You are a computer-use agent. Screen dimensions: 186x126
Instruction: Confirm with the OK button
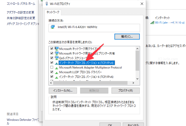point(110,125)
